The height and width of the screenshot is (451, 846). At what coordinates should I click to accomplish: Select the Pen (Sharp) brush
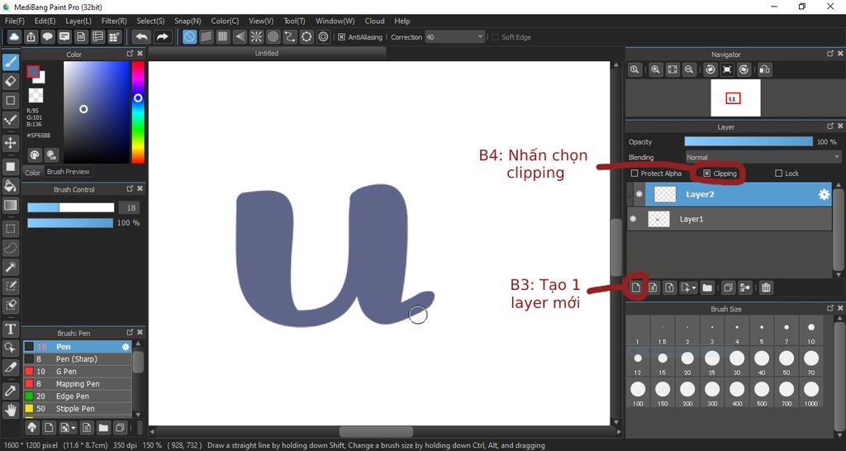point(77,358)
